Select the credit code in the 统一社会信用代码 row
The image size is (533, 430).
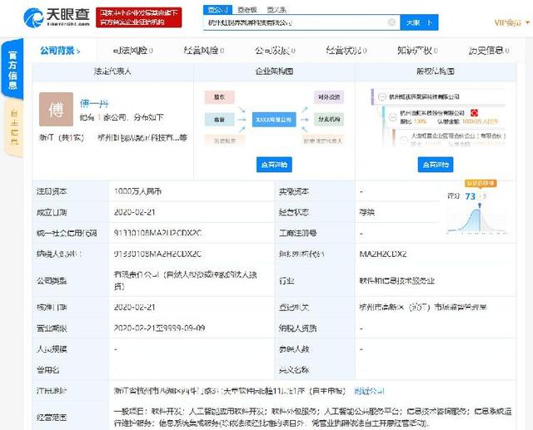pos(157,233)
